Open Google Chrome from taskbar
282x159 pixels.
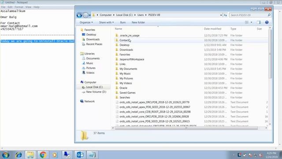(43, 155)
